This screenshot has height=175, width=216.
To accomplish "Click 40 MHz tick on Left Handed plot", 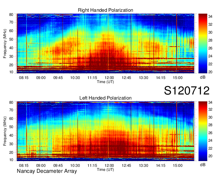I will click(11, 135).
